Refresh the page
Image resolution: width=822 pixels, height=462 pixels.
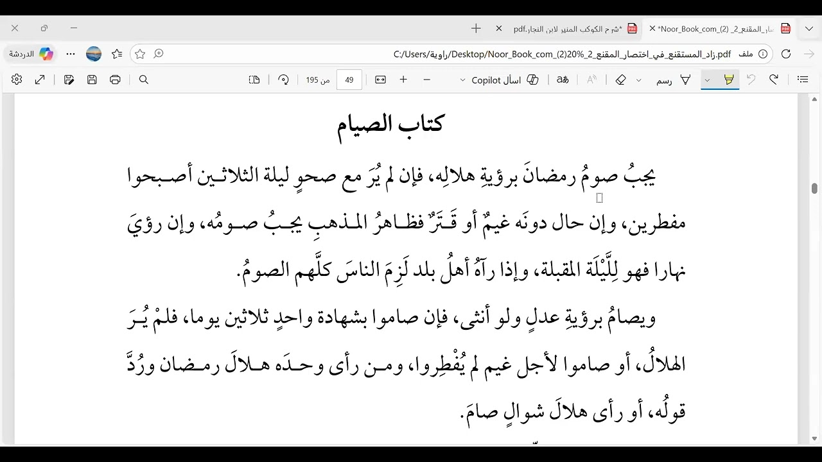[786, 54]
